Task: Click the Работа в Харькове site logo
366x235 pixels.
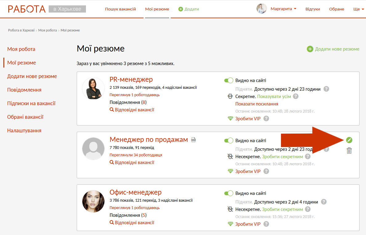Action: coord(47,9)
